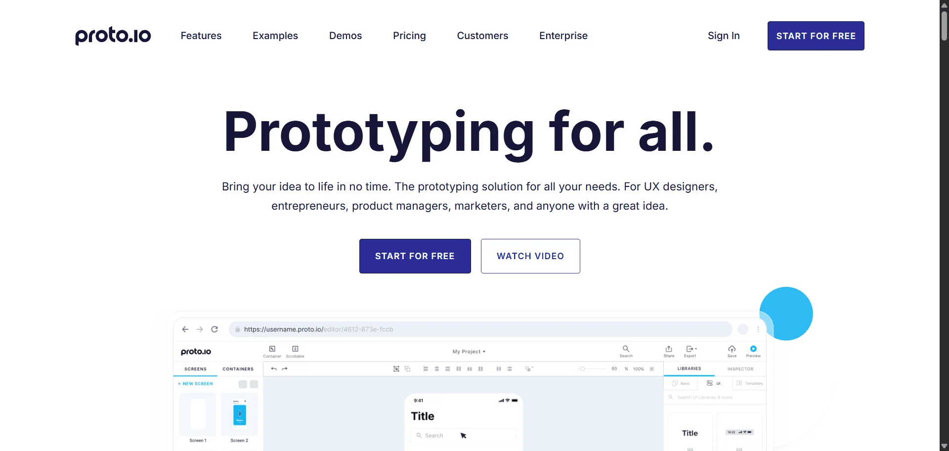Click the Share icon in editor toolbar
Image resolution: width=949 pixels, height=451 pixels.
[669, 349]
